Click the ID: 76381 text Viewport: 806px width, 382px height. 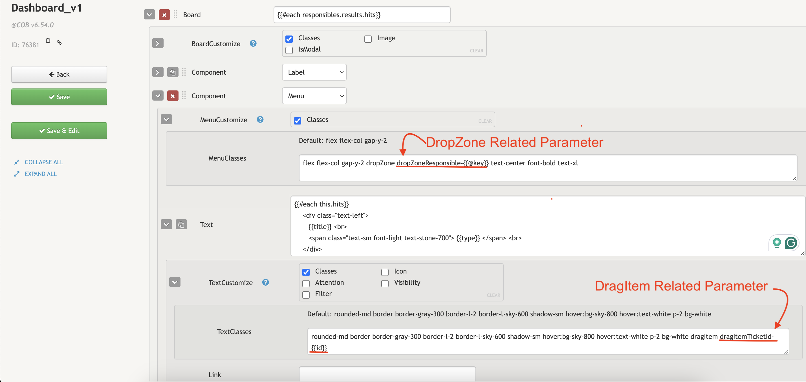[x=25, y=45]
